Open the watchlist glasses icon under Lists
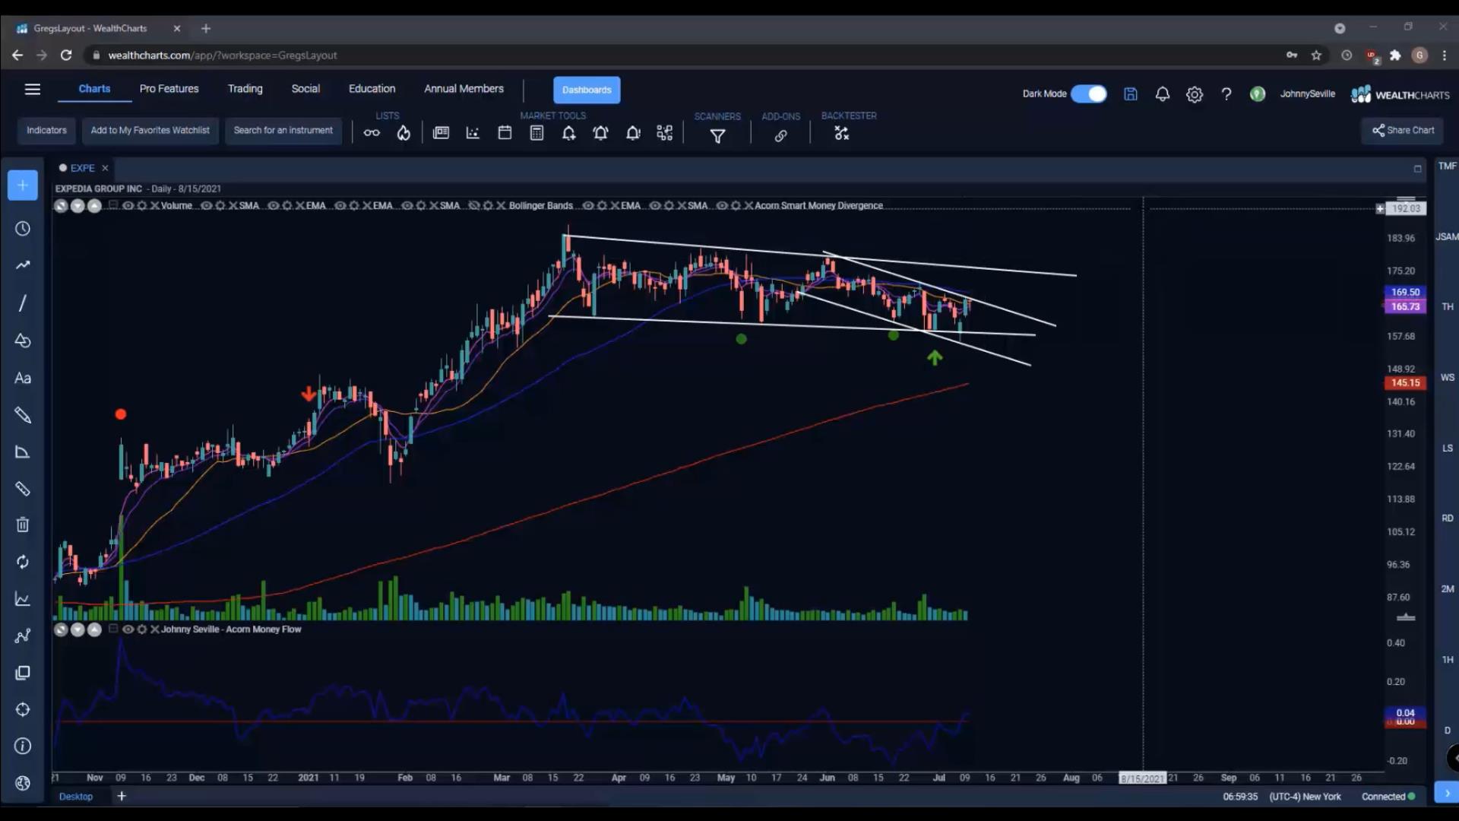Screen dimensions: 1459x821 point(372,133)
